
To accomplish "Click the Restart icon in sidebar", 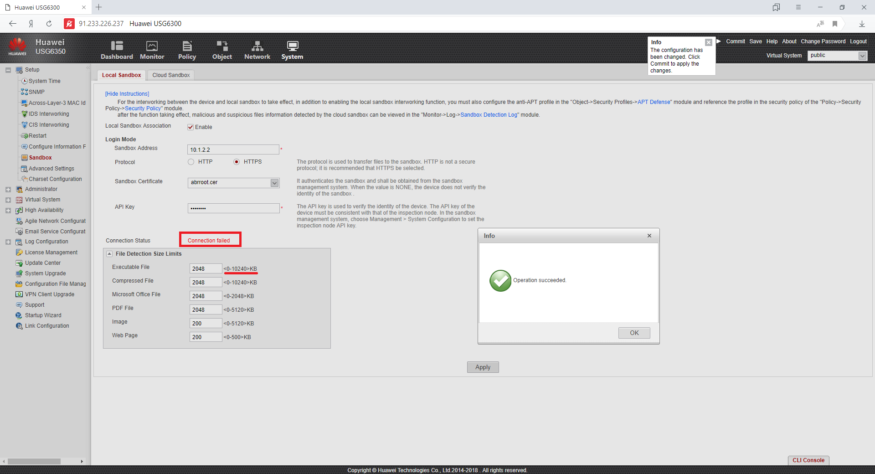I will point(25,136).
